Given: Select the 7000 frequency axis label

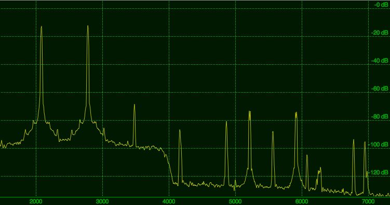Looking at the screenshot, I should pyautogui.click(x=368, y=201).
